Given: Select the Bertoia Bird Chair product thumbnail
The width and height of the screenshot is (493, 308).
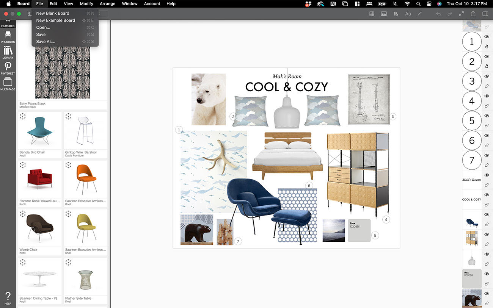Looking at the screenshot, I should coord(40,131).
